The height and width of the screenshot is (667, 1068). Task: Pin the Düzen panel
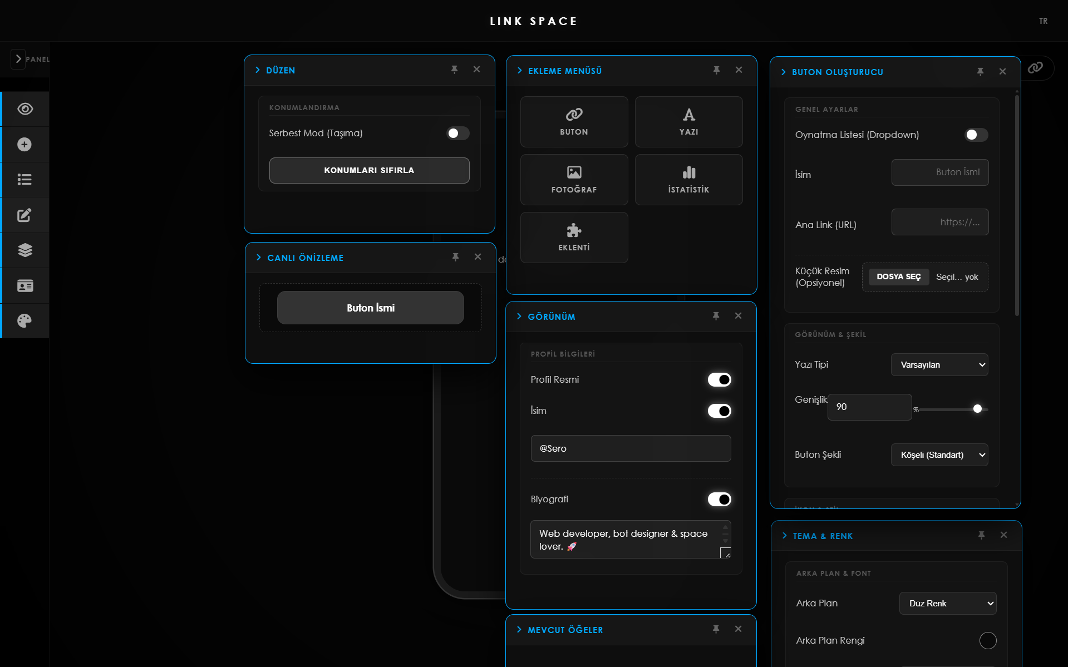pos(455,70)
